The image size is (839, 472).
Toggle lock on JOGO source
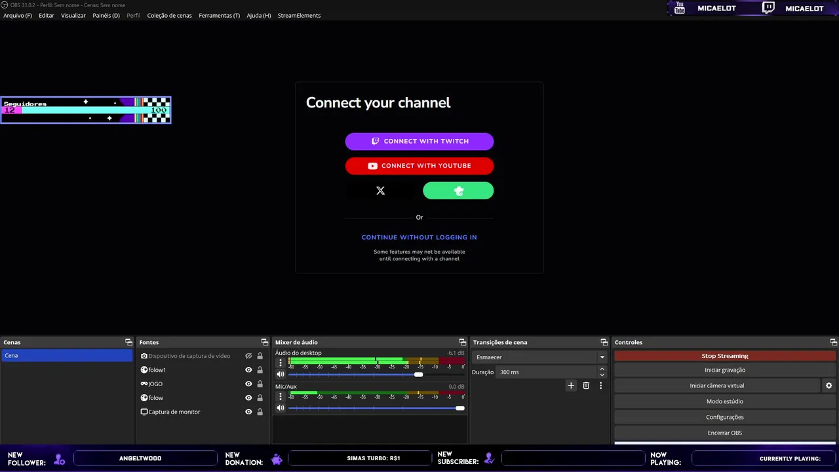(x=260, y=384)
